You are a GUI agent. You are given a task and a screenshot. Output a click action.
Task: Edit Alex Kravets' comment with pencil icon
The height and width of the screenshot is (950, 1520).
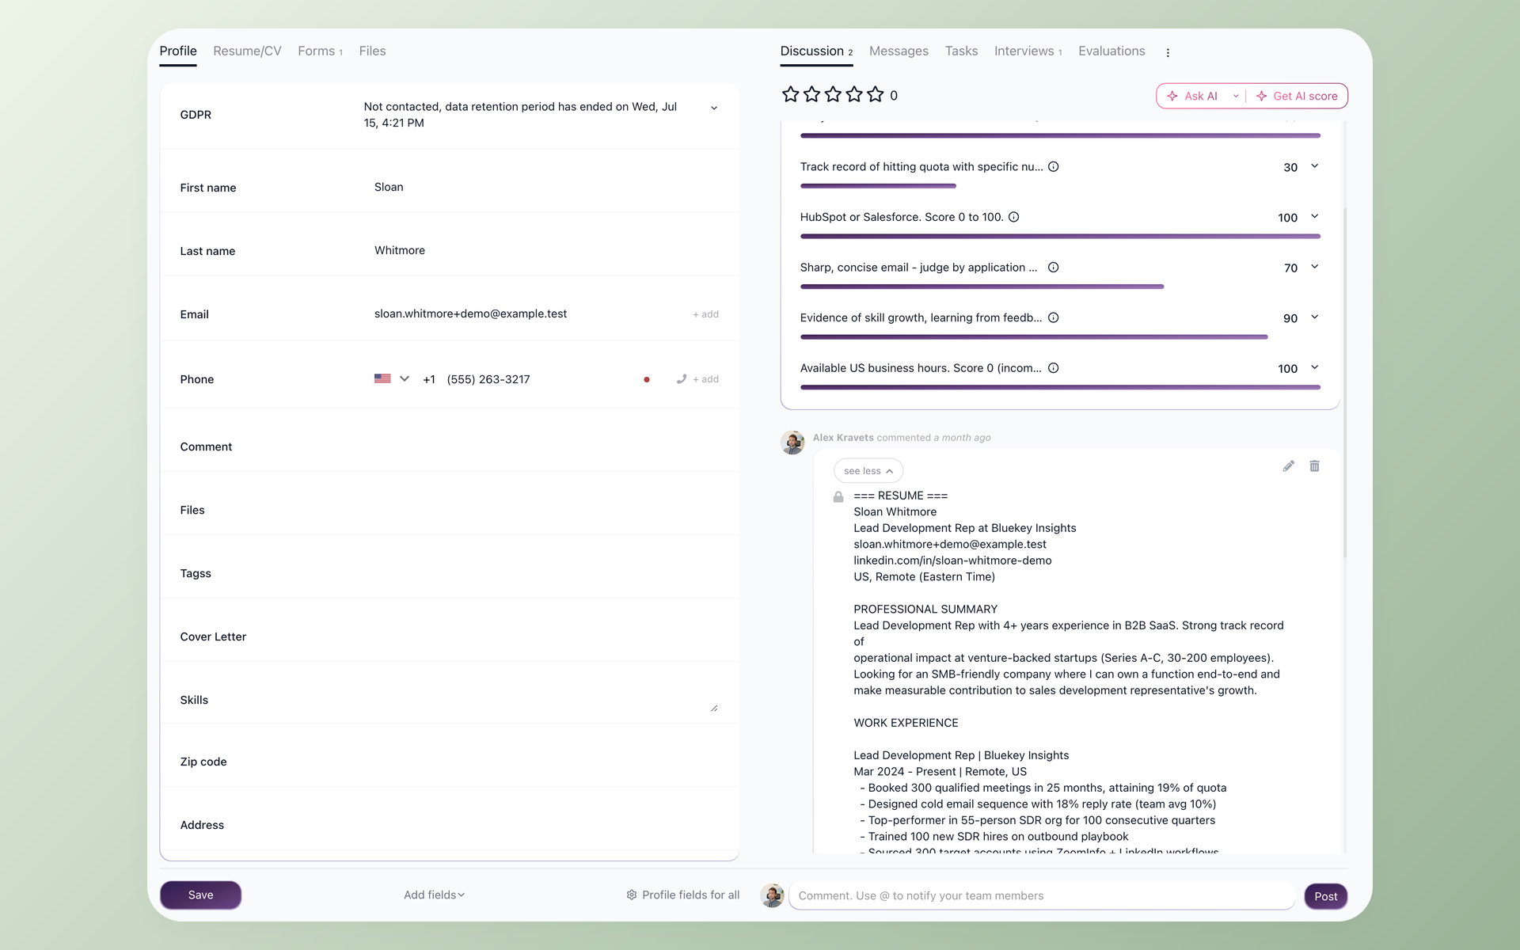[1289, 466]
